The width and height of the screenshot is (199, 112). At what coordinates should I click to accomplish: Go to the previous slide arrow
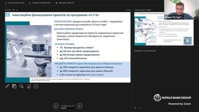[x=56, y=106]
